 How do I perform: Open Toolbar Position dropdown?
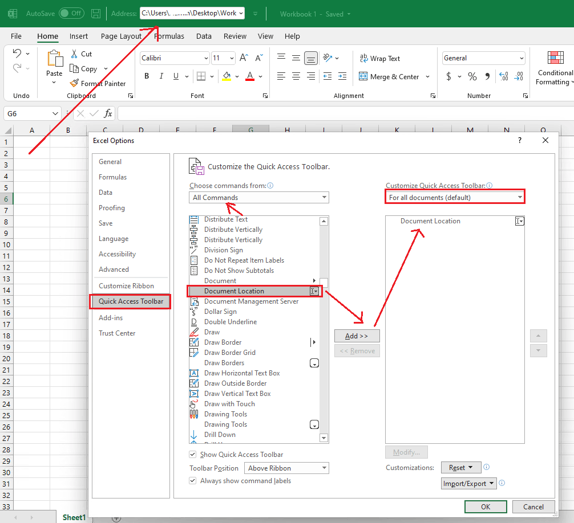click(x=286, y=468)
